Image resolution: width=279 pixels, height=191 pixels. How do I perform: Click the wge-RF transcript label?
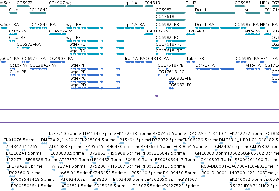(x=73, y=38)
